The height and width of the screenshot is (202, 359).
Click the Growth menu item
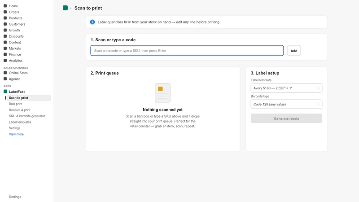pos(14,30)
